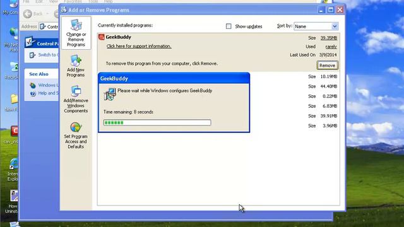Open Help and Support link in Control Panel
The width and height of the screenshot is (404, 227).
[49, 93]
